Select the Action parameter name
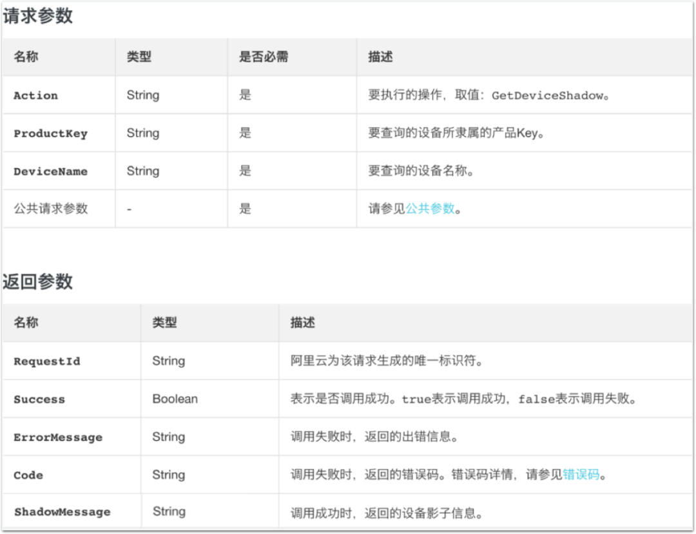This screenshot has height=534, width=696. point(35,95)
